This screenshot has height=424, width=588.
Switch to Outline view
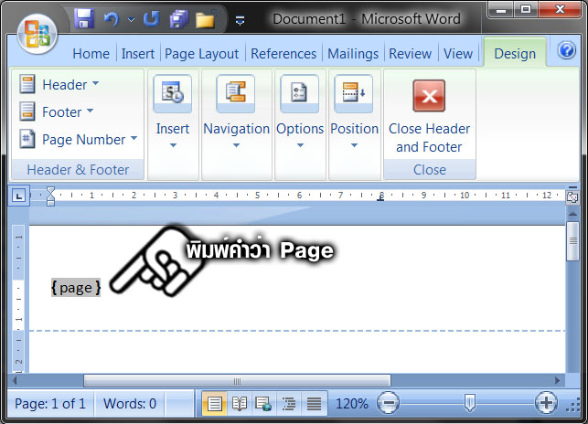tap(288, 403)
